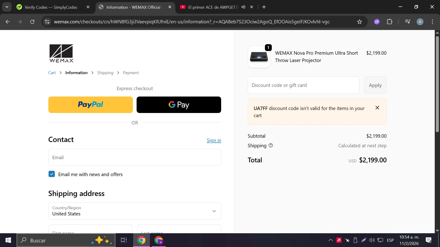Click the Chrome taskbar icon

click(x=141, y=240)
